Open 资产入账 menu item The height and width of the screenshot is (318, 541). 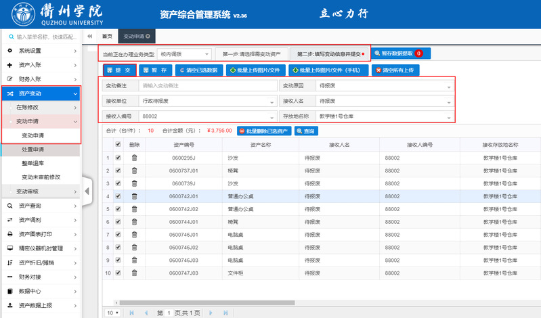tap(41, 65)
